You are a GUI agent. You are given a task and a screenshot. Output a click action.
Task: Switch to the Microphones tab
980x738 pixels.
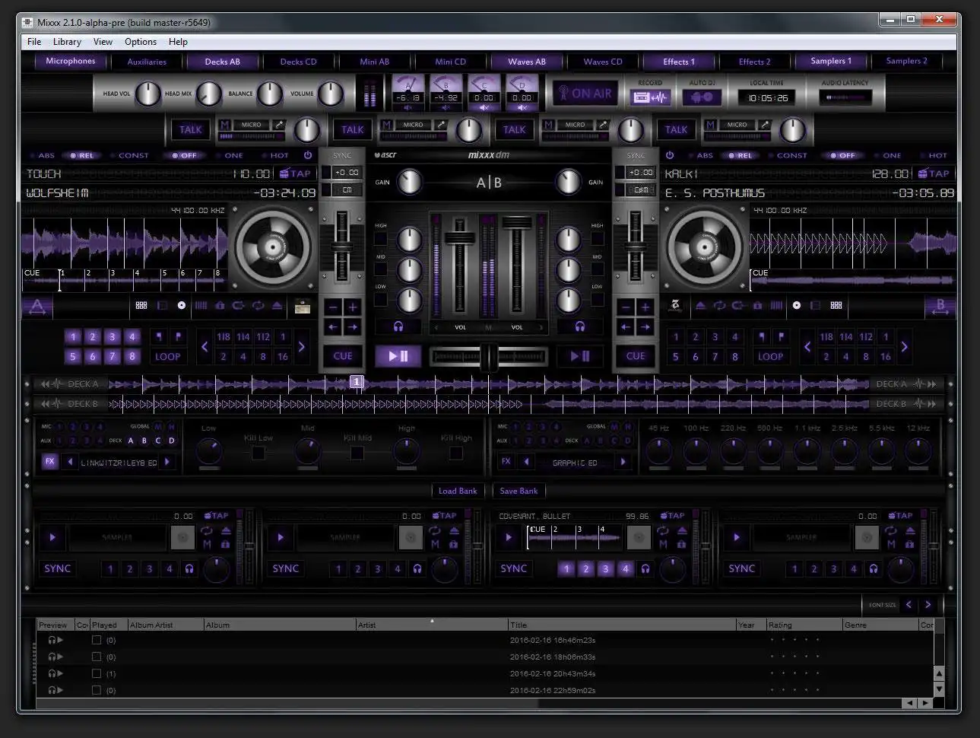[x=71, y=61]
